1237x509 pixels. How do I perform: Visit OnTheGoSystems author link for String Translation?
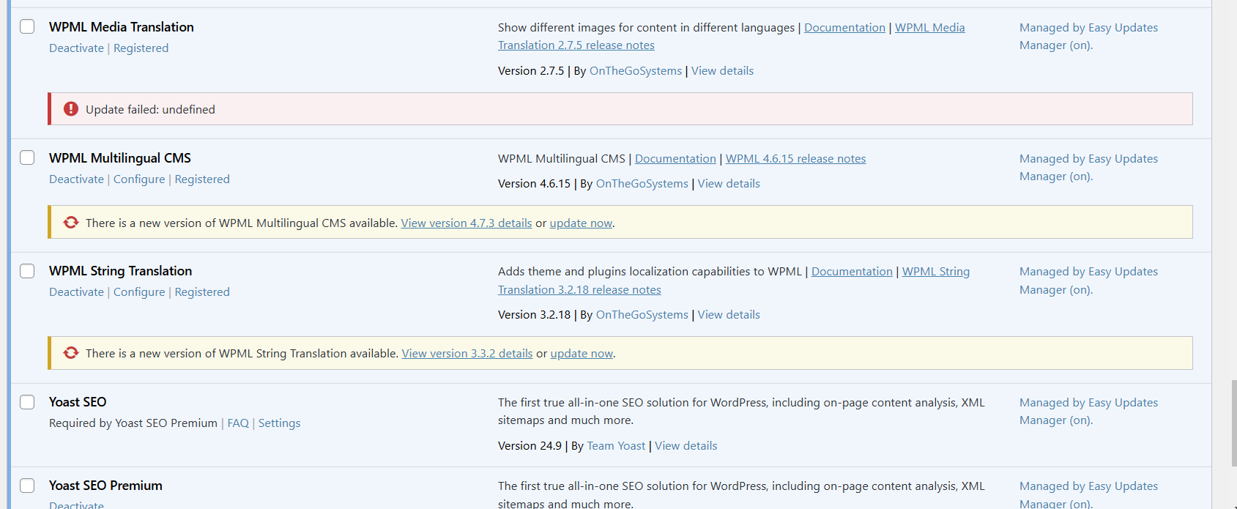642,315
